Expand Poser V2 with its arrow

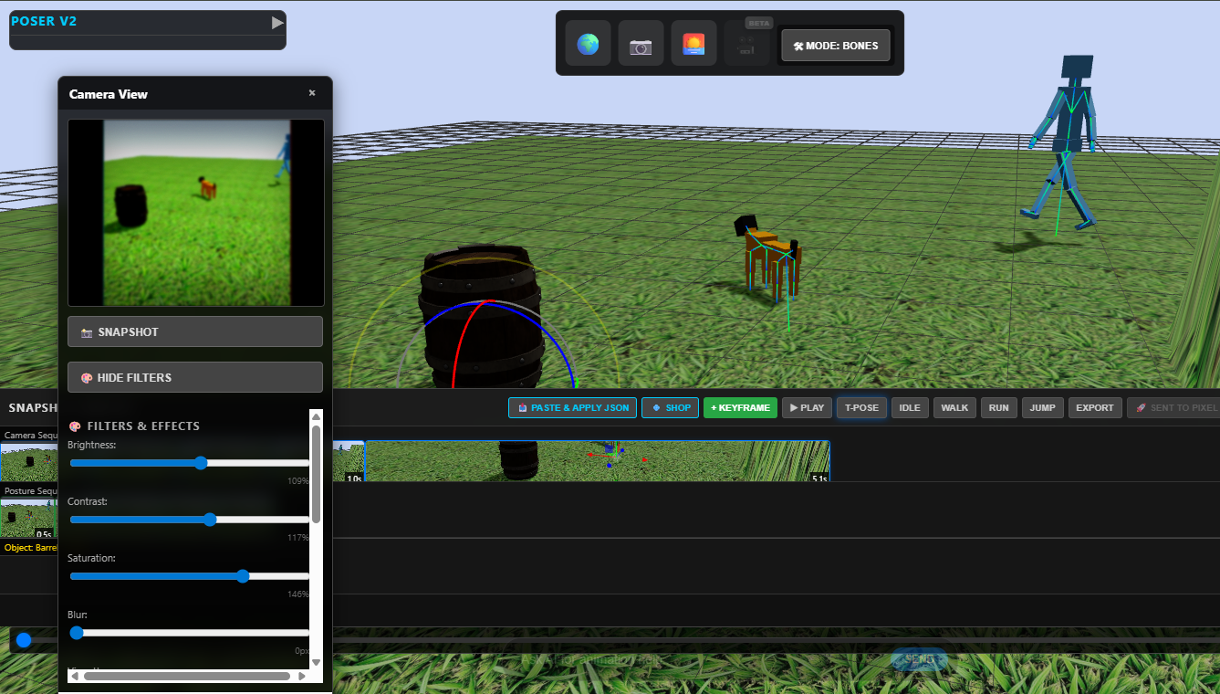(x=276, y=21)
